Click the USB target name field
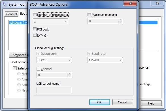 tap(54, 90)
